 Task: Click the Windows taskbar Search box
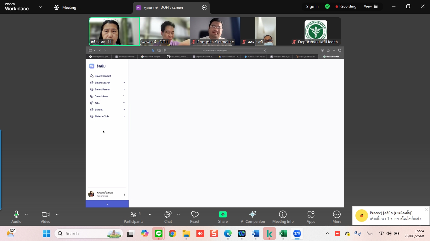89,233
